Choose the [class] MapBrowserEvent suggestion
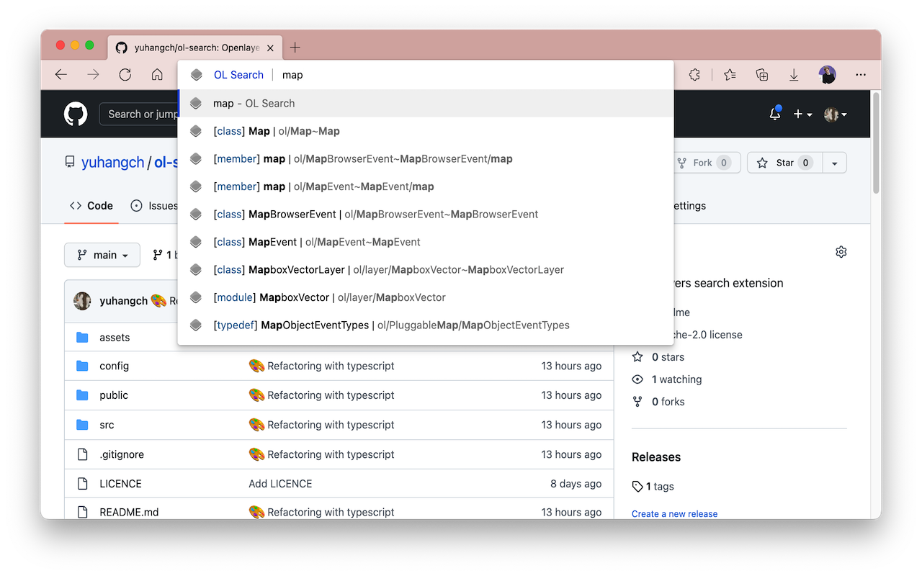 click(x=426, y=214)
